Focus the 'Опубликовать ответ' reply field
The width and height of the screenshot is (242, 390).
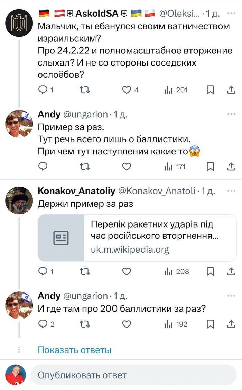coord(133,375)
